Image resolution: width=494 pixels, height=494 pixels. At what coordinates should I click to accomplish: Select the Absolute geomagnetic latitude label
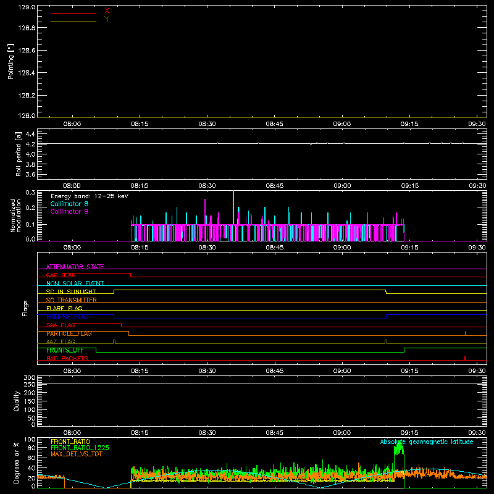coord(427,442)
